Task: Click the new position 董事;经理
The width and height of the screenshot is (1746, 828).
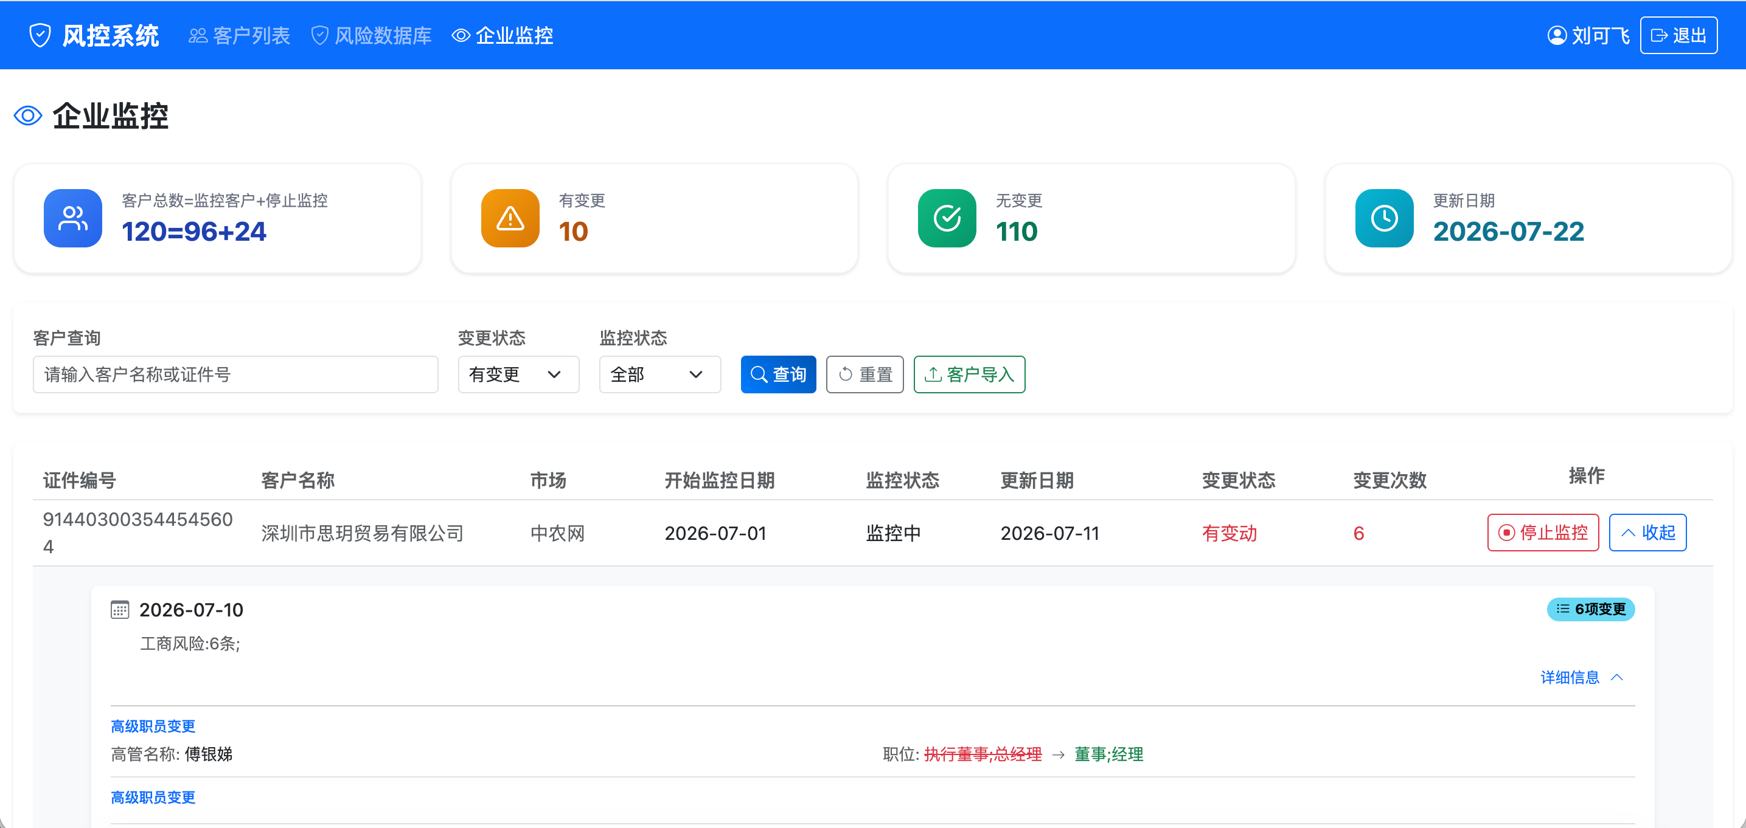Action: [x=1109, y=754]
